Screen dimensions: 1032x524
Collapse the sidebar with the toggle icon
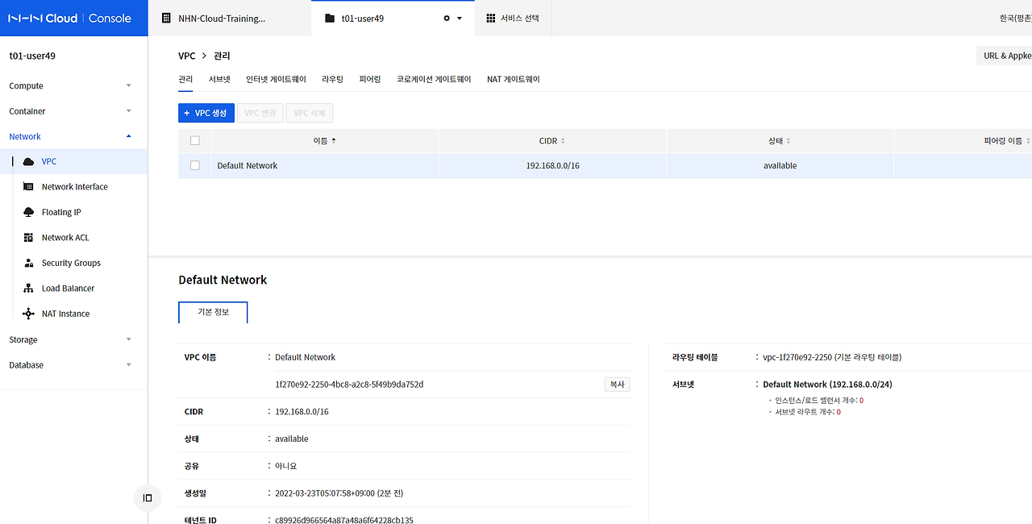tap(148, 498)
